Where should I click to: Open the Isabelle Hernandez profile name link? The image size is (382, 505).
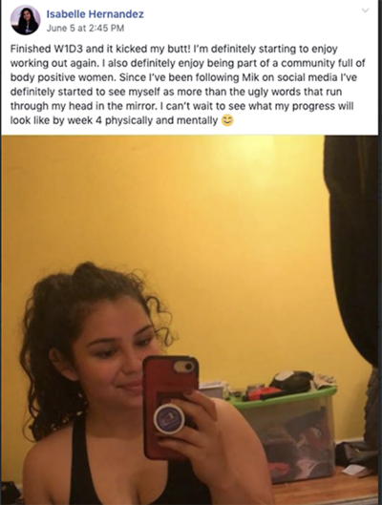point(95,14)
